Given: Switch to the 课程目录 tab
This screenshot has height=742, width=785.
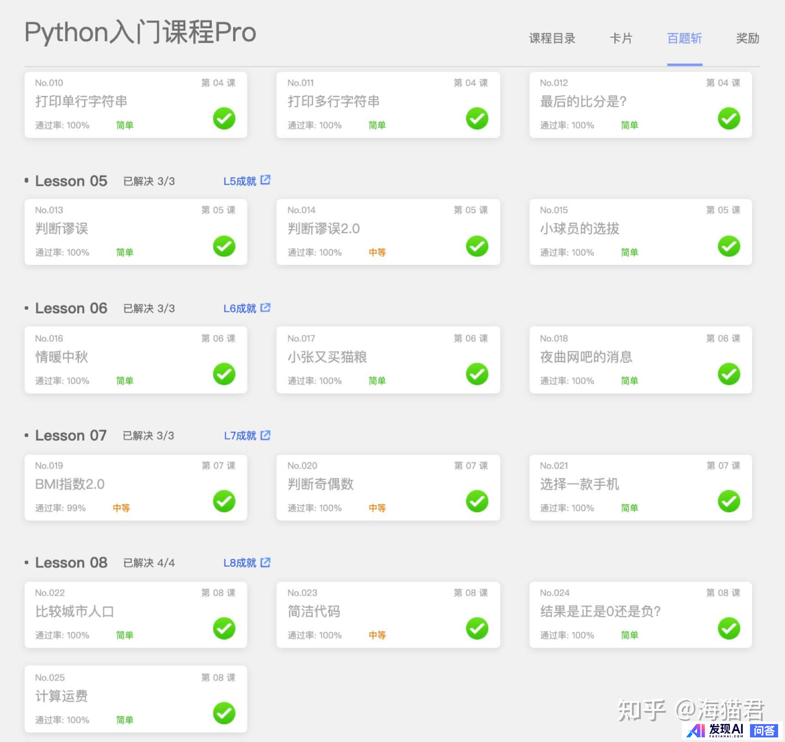Looking at the screenshot, I should coord(552,38).
